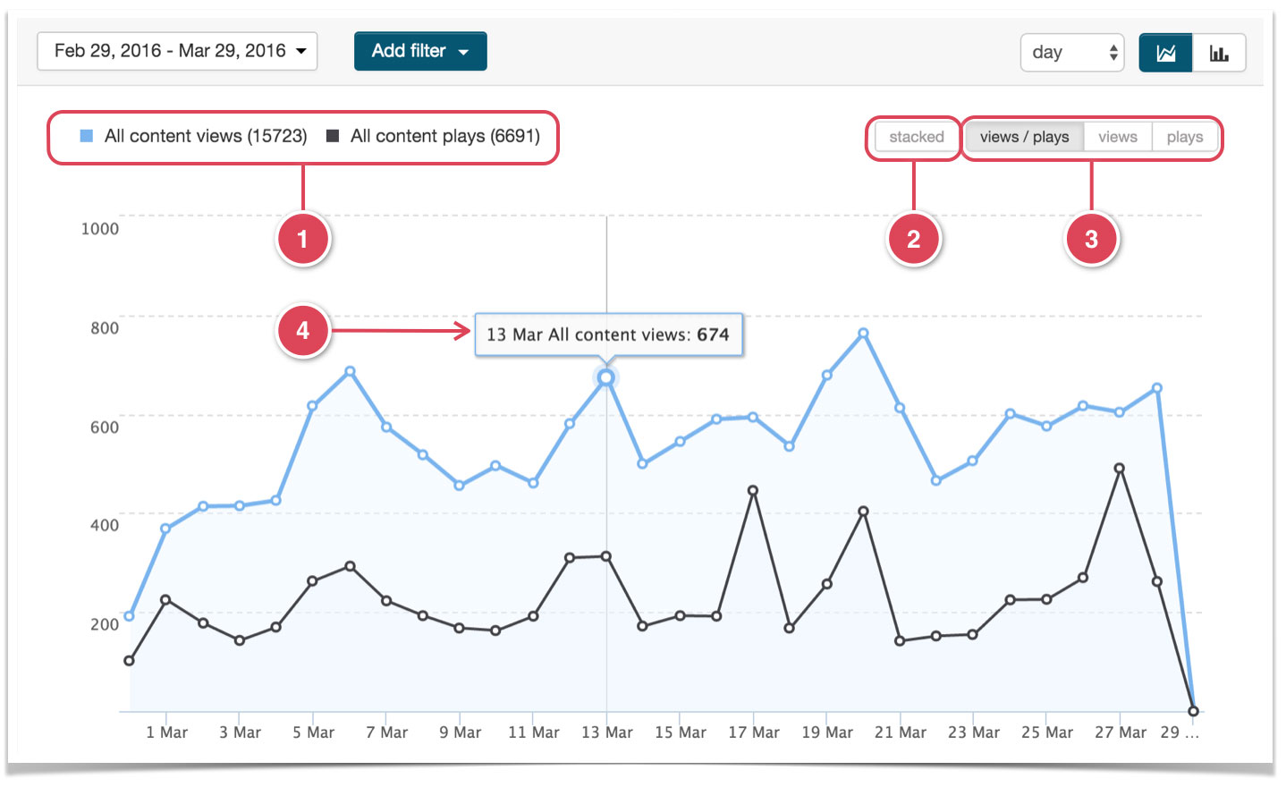Click red annotation marker number 4

(x=303, y=331)
